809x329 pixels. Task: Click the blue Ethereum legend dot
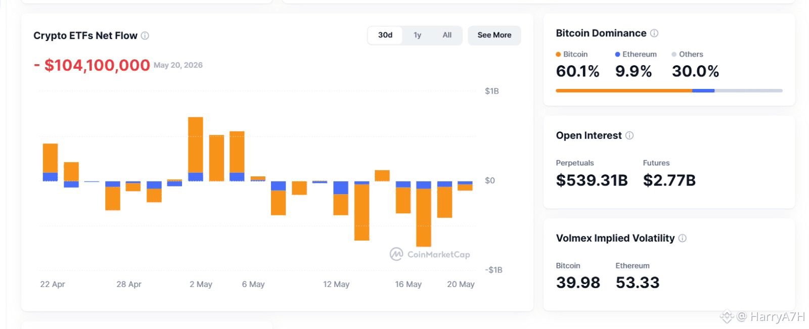(617, 54)
